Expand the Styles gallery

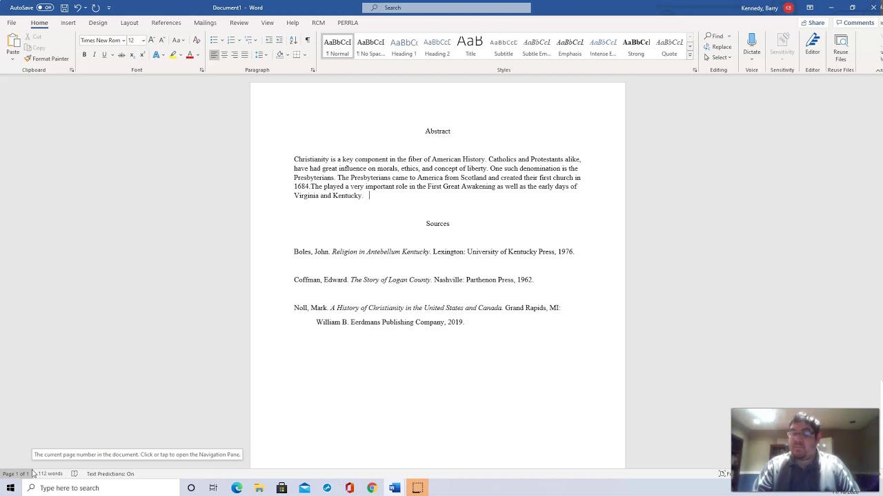pyautogui.click(x=690, y=54)
